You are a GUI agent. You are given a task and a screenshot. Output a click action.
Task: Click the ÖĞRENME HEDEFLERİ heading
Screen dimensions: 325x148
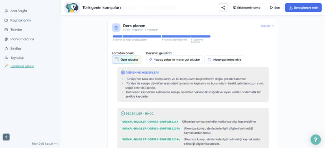142,72
